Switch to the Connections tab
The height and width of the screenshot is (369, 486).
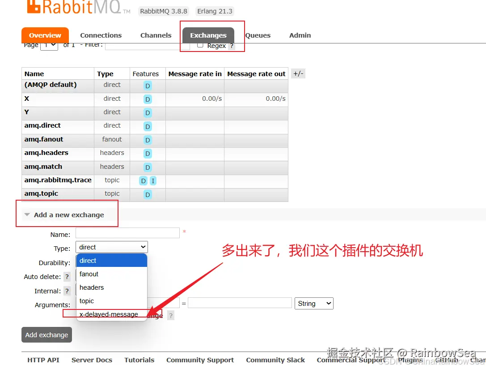(x=101, y=35)
